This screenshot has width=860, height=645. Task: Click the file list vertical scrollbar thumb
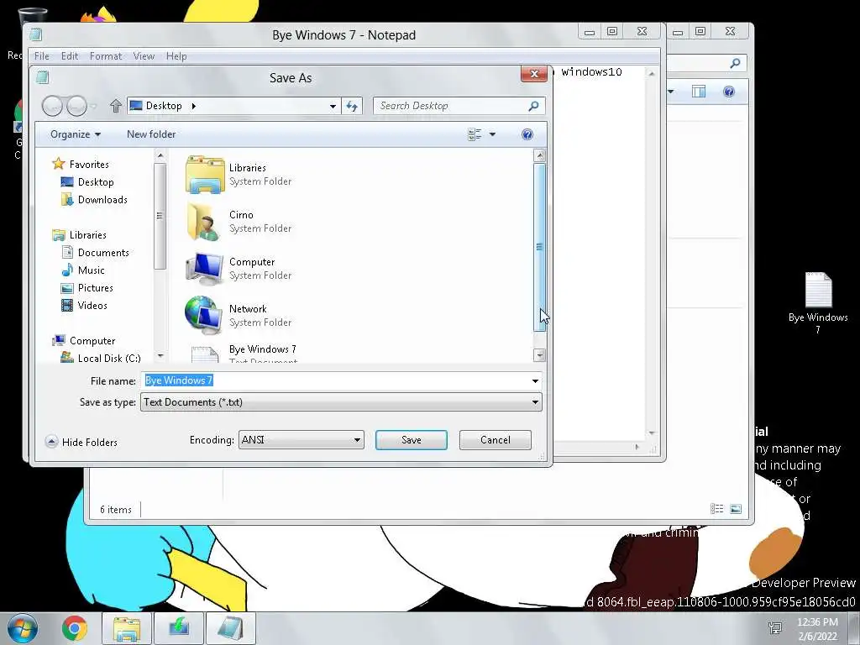(x=540, y=246)
